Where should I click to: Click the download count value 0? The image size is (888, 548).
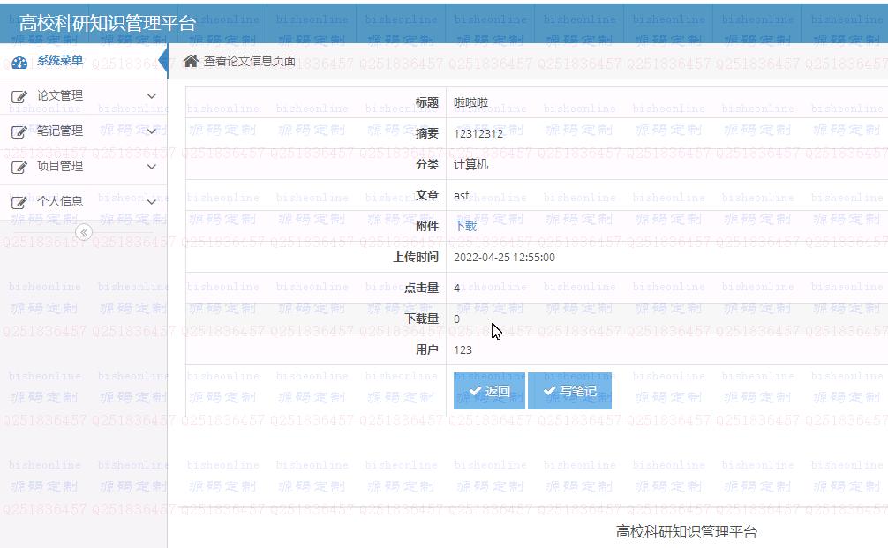pos(457,319)
